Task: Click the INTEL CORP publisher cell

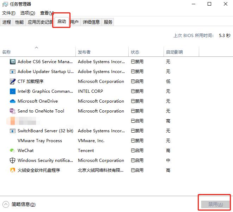Action: 90,91
